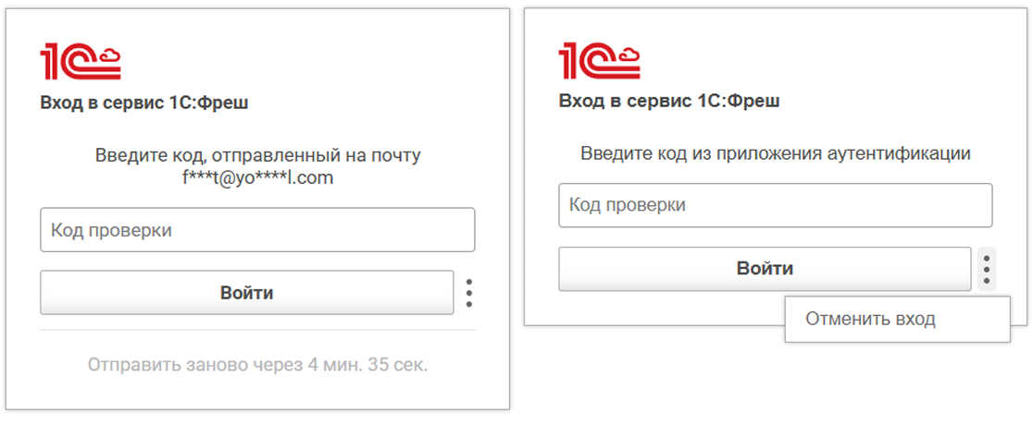Click cloud symbol of logo above authenticator form

click(x=629, y=57)
